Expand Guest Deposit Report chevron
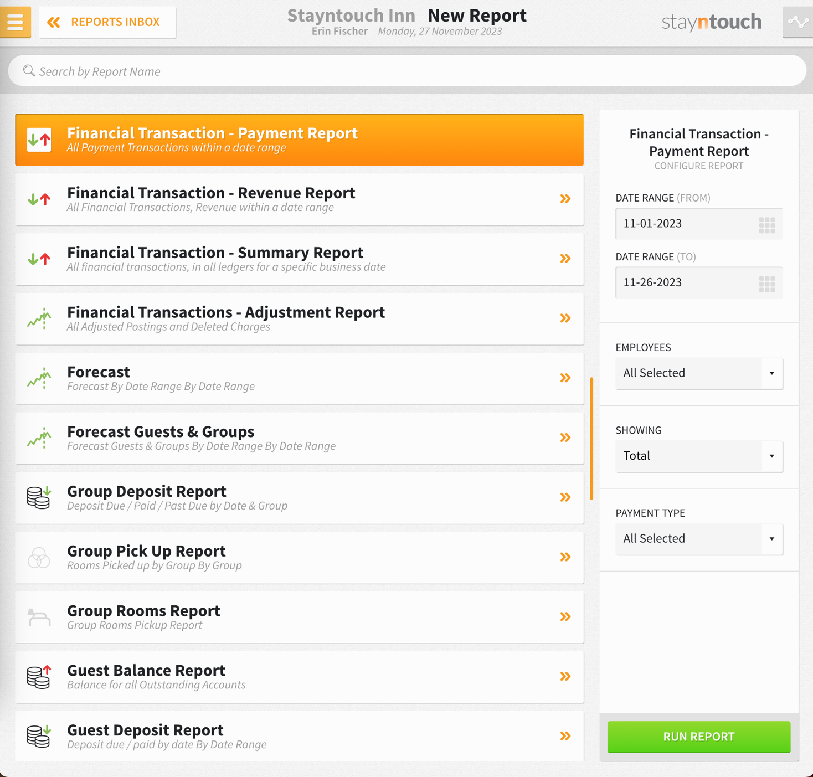 pyautogui.click(x=565, y=736)
